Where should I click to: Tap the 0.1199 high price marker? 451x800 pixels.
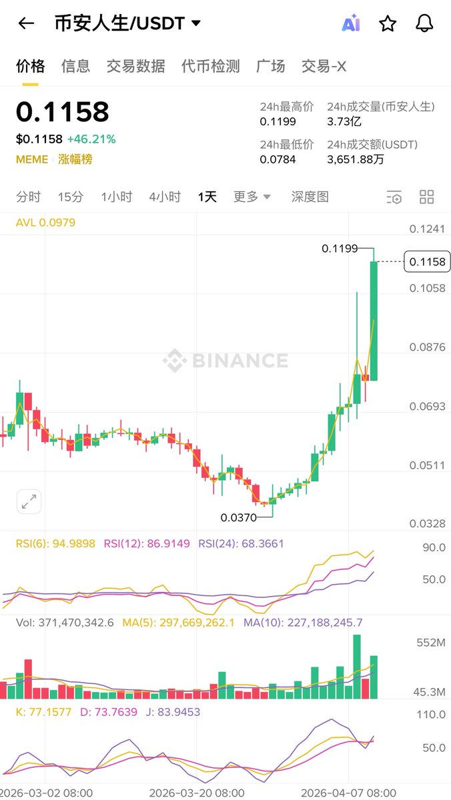[x=340, y=249]
